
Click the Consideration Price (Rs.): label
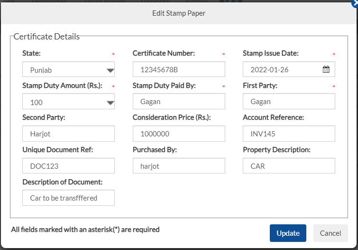tap(172, 117)
